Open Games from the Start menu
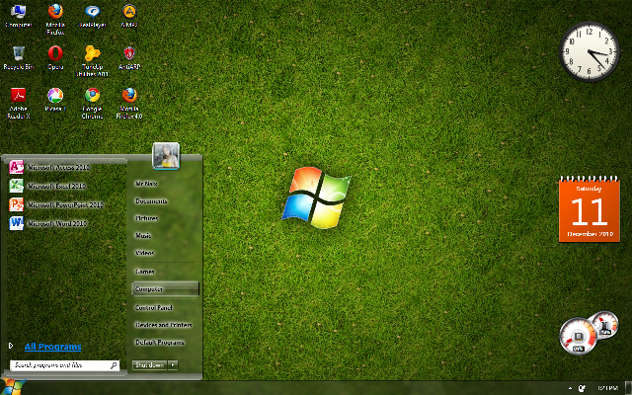The width and height of the screenshot is (632, 395). point(145,272)
